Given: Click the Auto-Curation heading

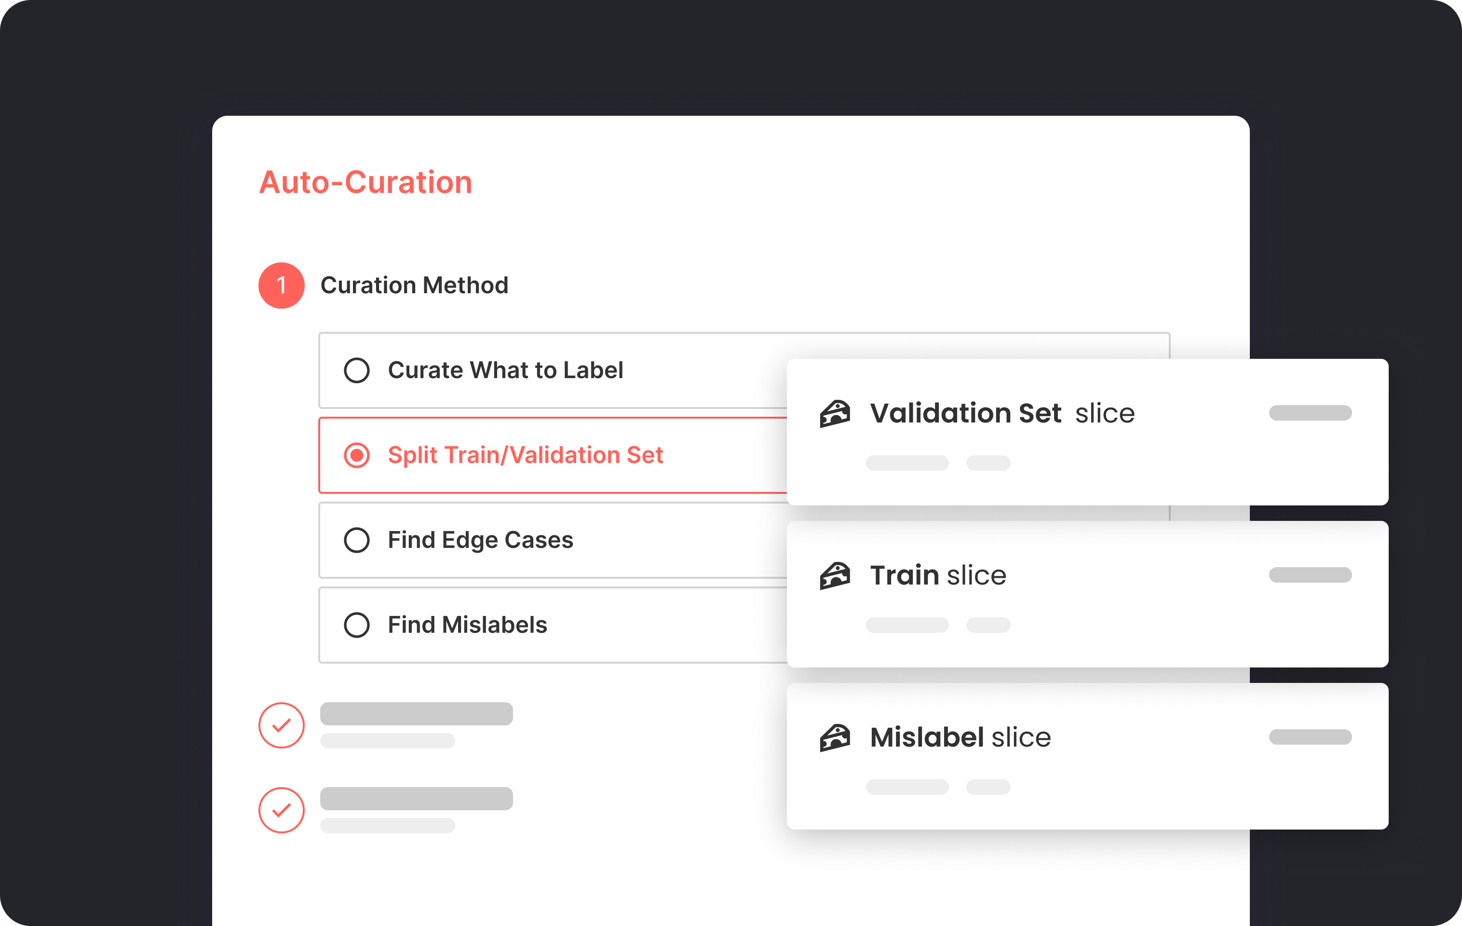Looking at the screenshot, I should pyautogui.click(x=365, y=182).
